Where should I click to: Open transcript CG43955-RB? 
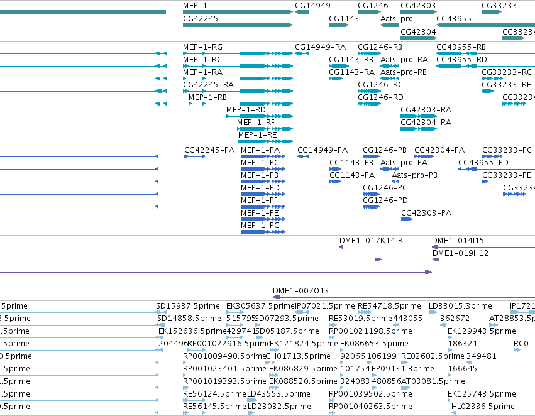point(461,47)
